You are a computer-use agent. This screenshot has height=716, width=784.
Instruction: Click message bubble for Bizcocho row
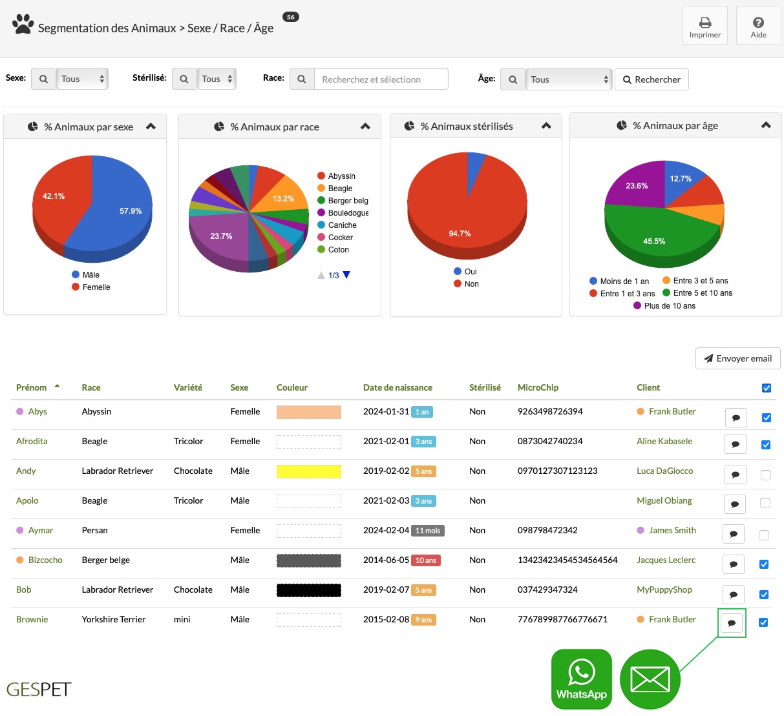tap(733, 564)
